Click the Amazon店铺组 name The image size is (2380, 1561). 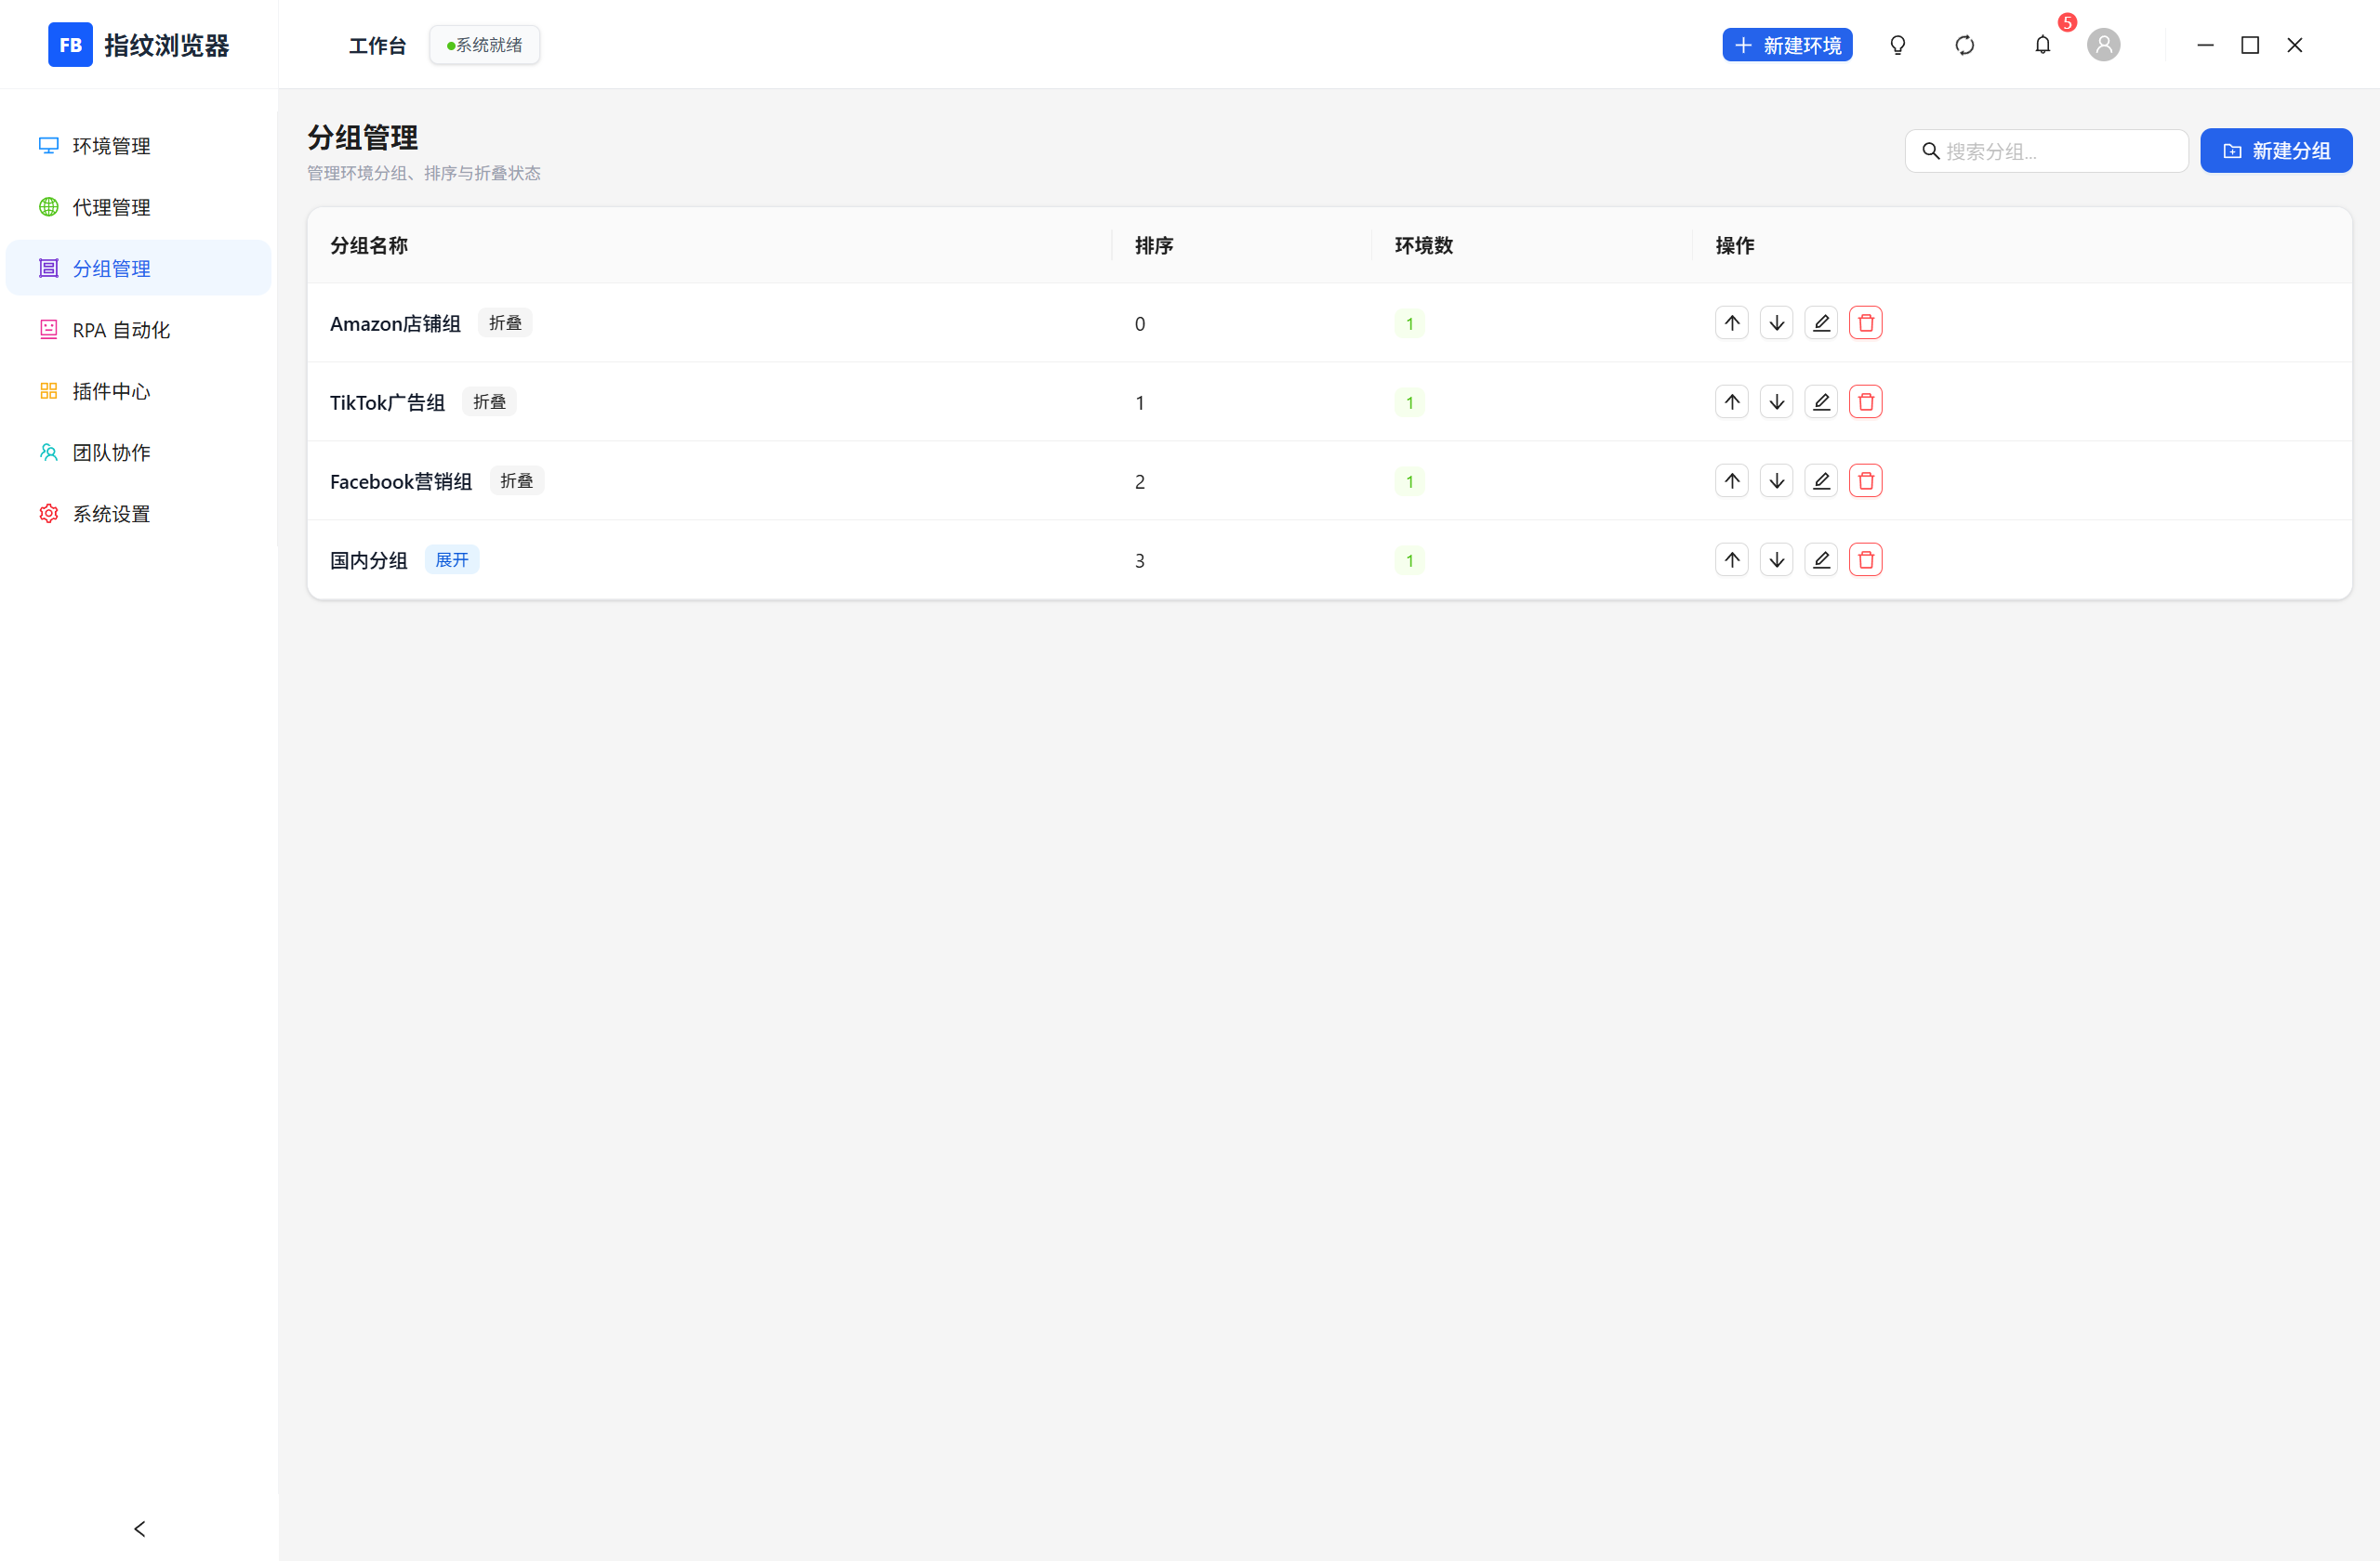(x=395, y=323)
